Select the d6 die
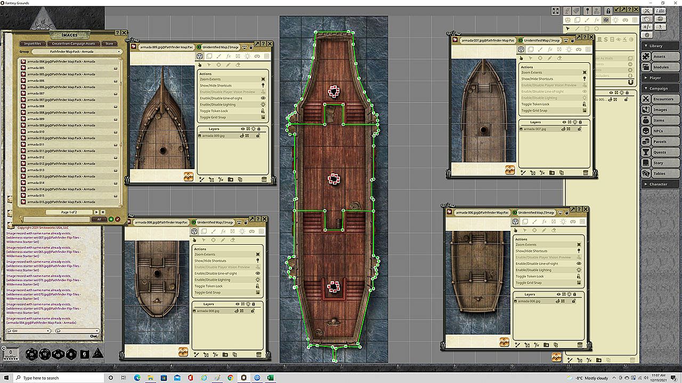 pyautogui.click(x=84, y=354)
